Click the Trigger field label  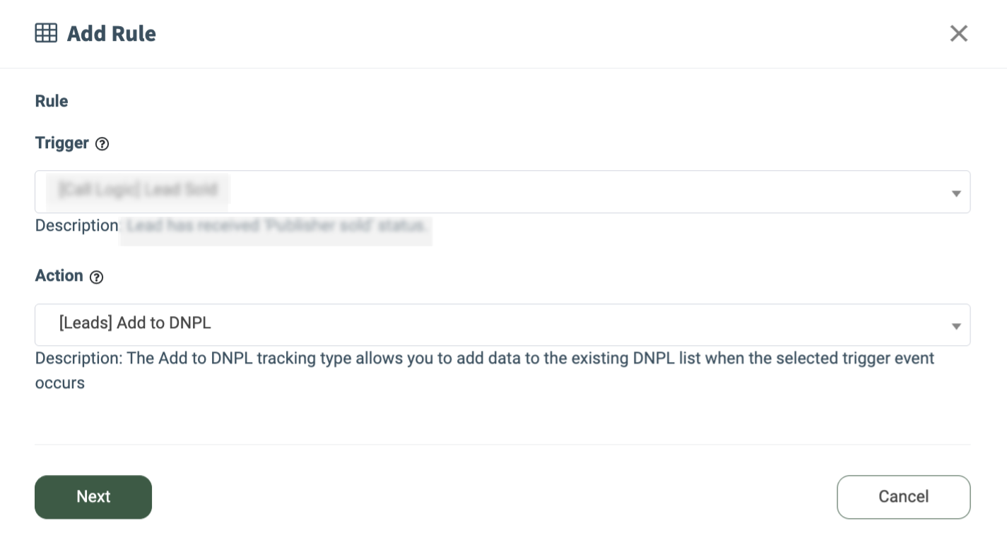62,143
